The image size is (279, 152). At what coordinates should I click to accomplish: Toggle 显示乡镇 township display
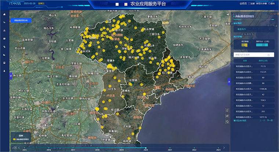262,3
